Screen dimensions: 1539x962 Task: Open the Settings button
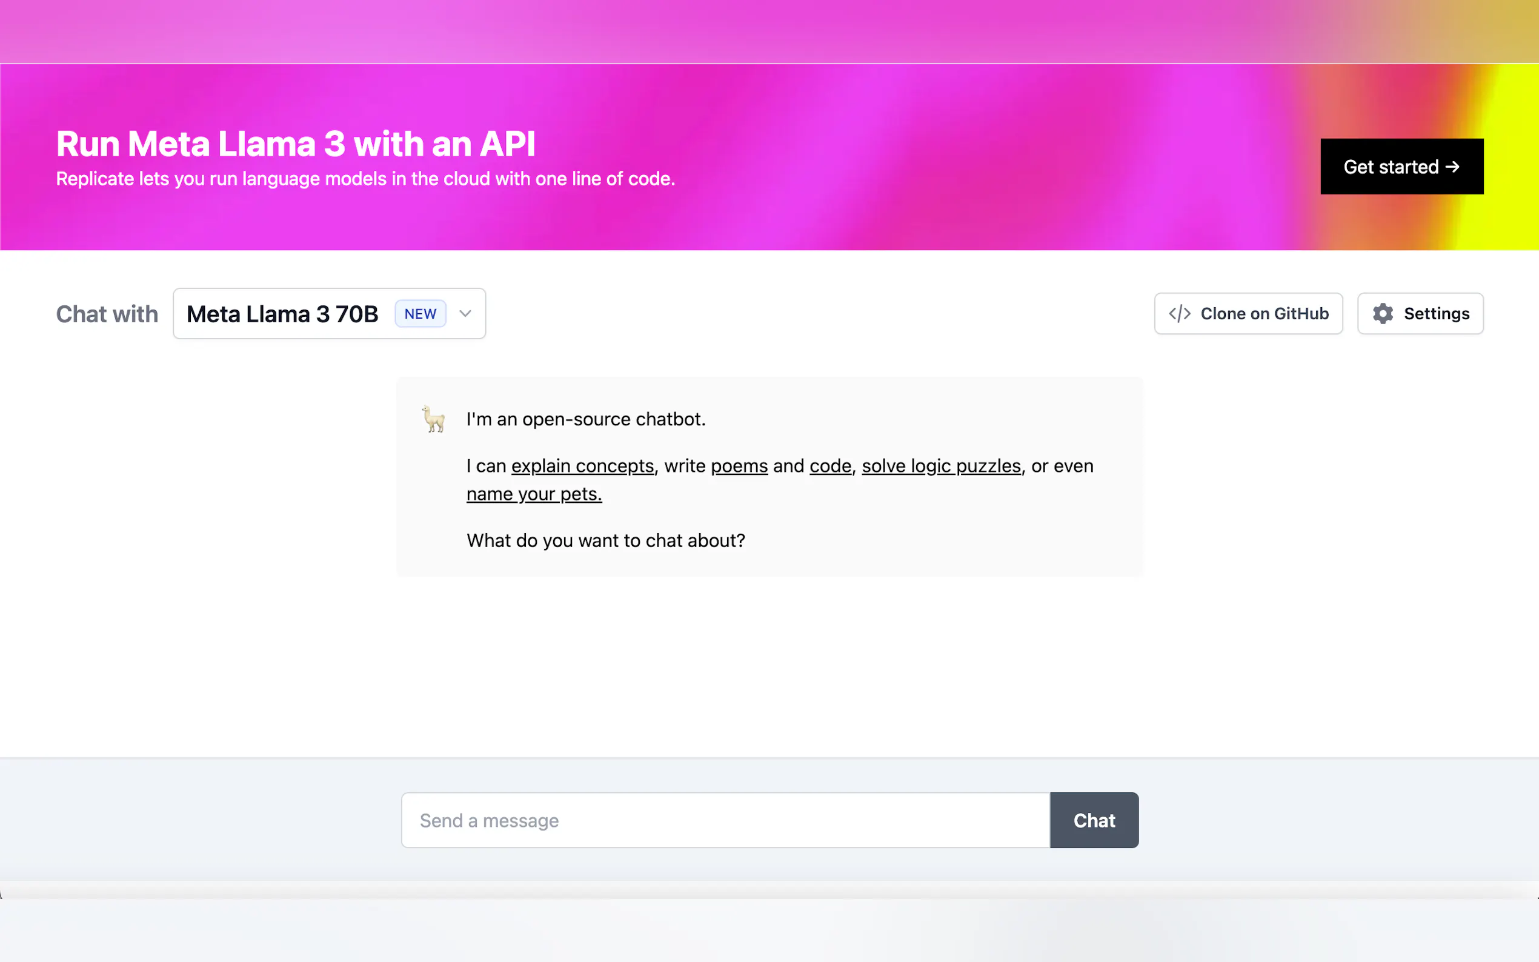point(1420,314)
